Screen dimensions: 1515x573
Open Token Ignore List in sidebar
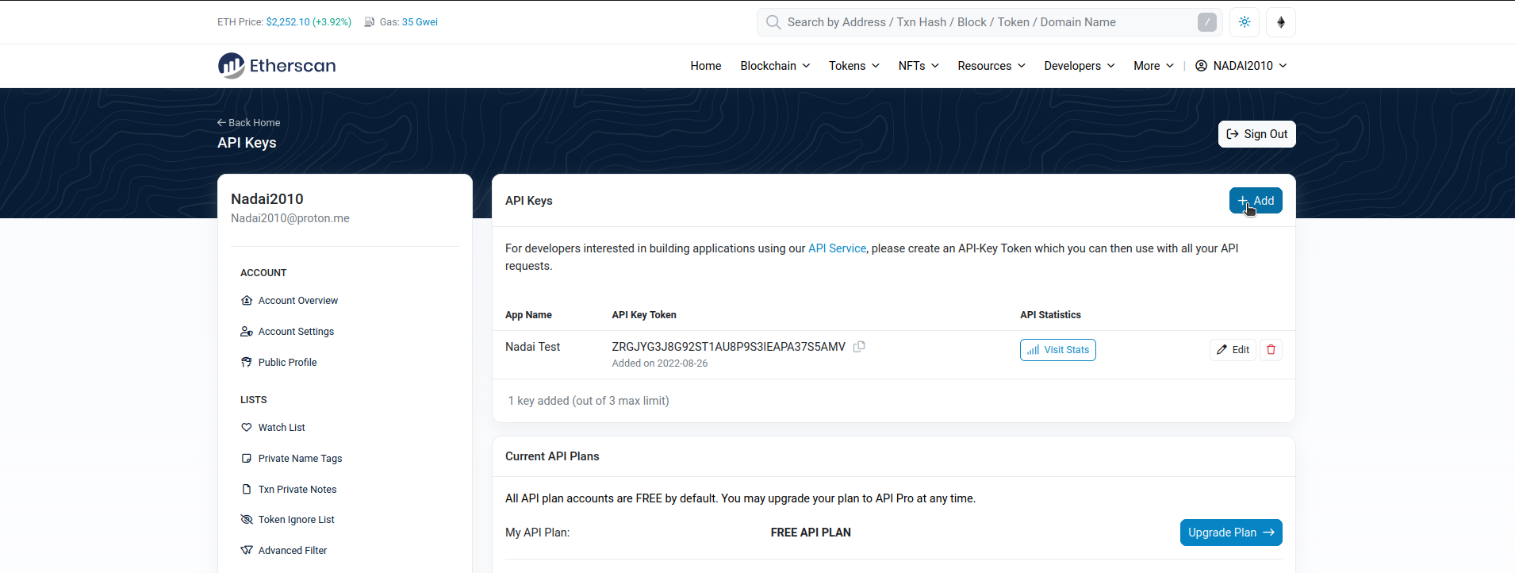287,520
